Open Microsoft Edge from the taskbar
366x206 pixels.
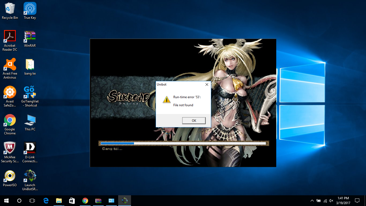coord(46,201)
